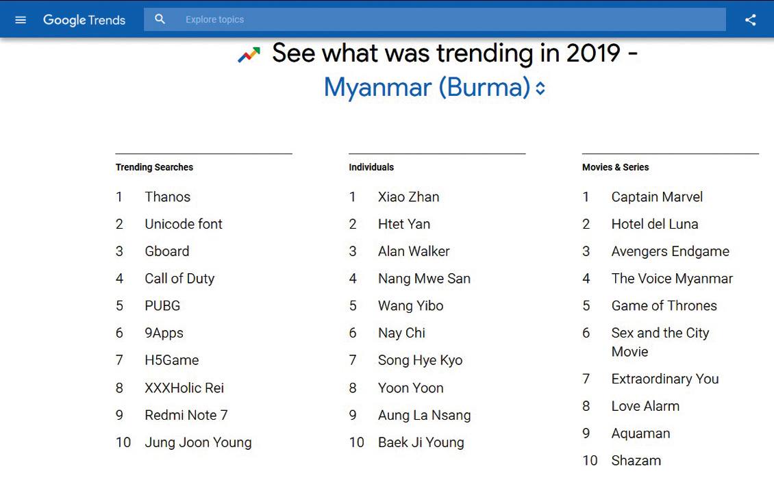Image resolution: width=774 pixels, height=480 pixels.
Task: Focus the Explore topics search field
Action: pos(434,19)
